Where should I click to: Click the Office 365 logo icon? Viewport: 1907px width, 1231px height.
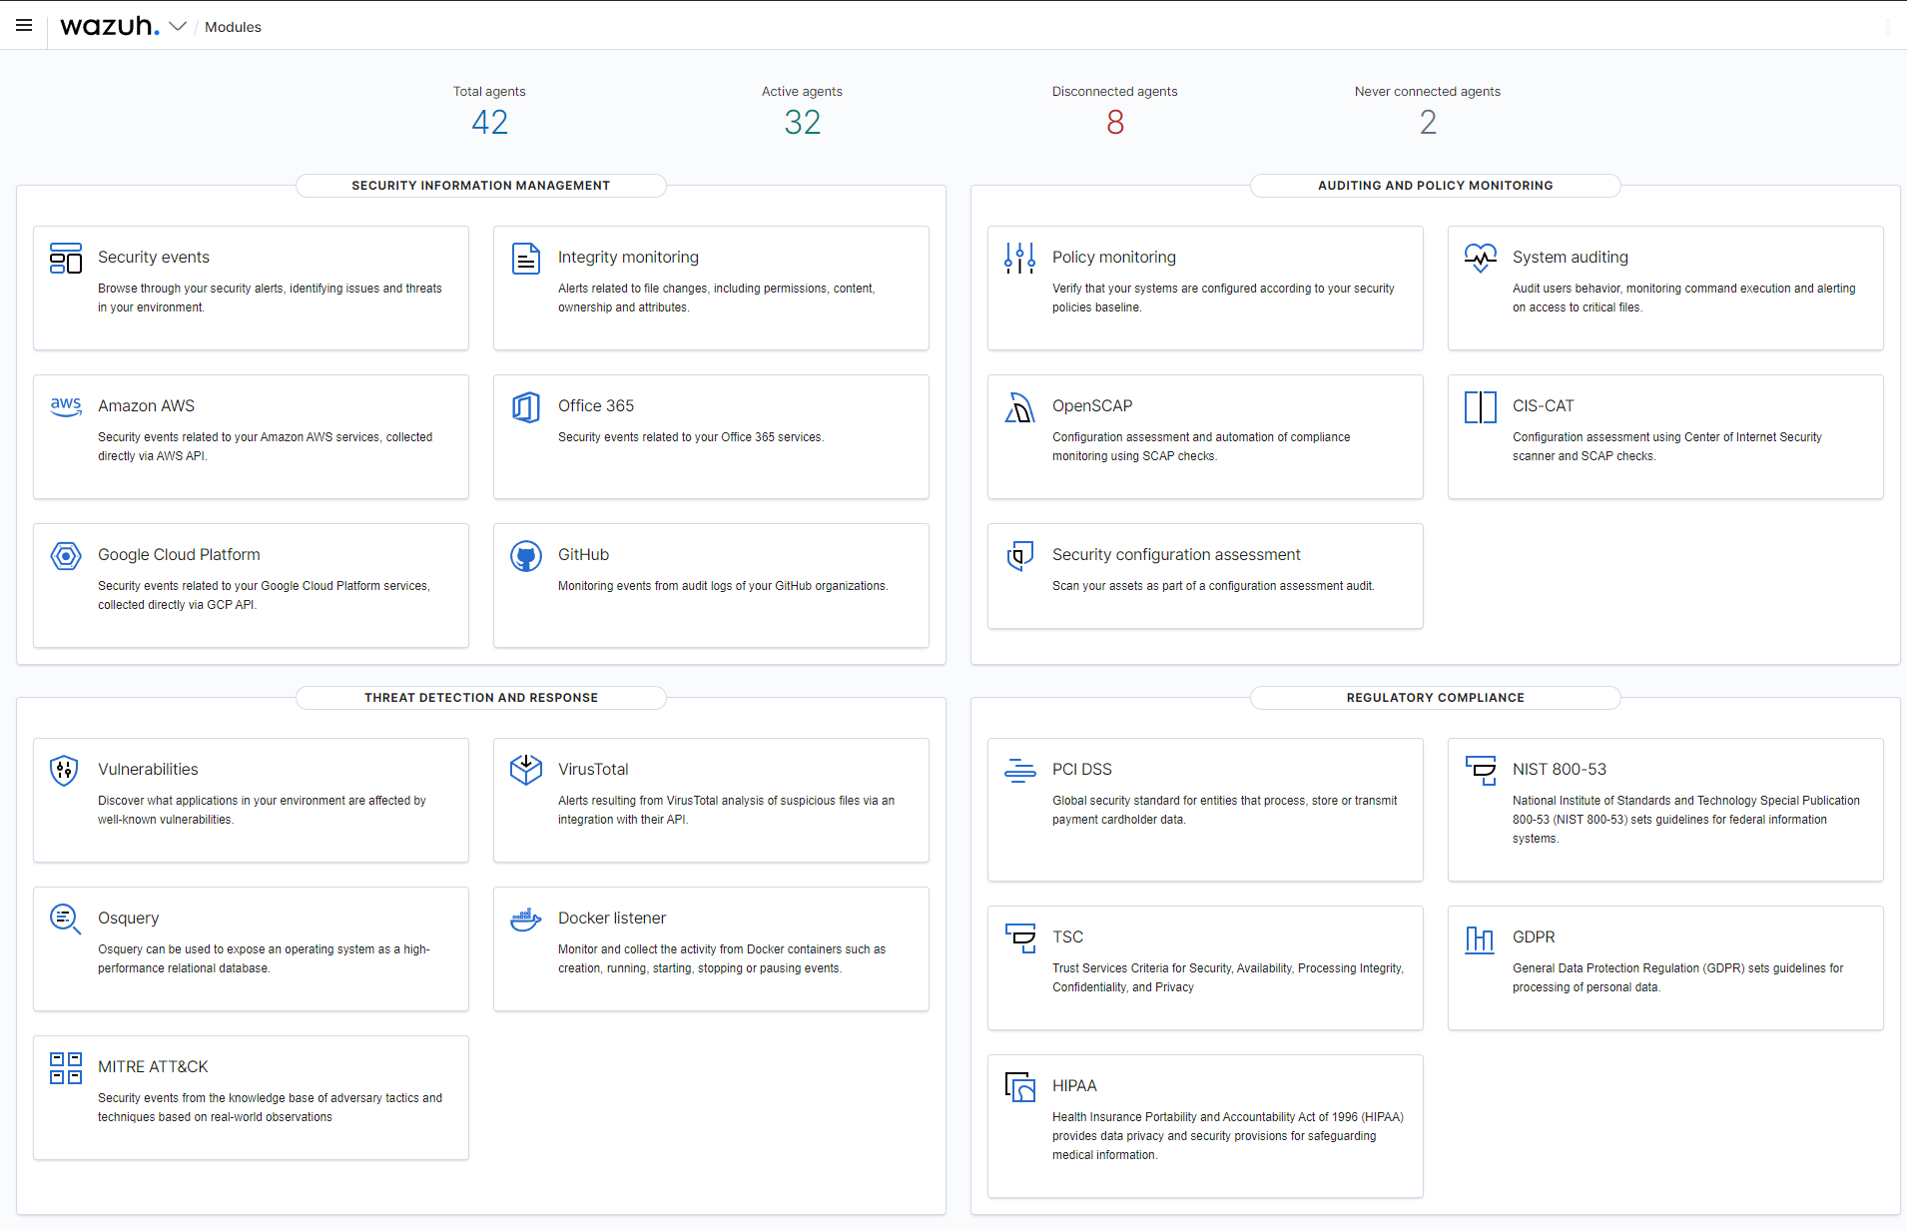tap(526, 406)
